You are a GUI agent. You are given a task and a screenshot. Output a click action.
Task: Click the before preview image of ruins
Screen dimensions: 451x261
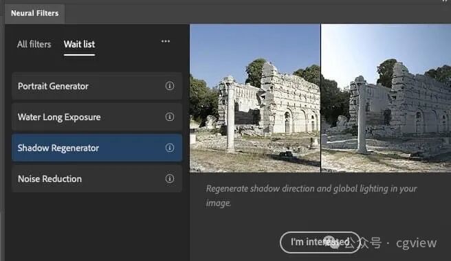255,98
